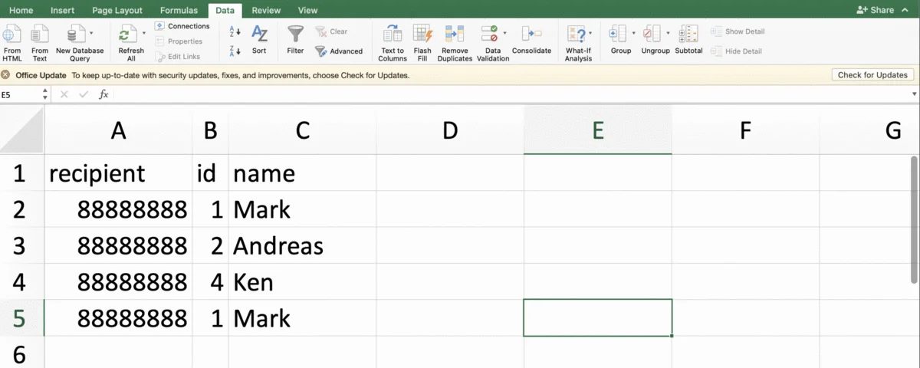Image resolution: width=920 pixels, height=368 pixels.
Task: Open Text to Columns tool
Action: pyautogui.click(x=393, y=34)
